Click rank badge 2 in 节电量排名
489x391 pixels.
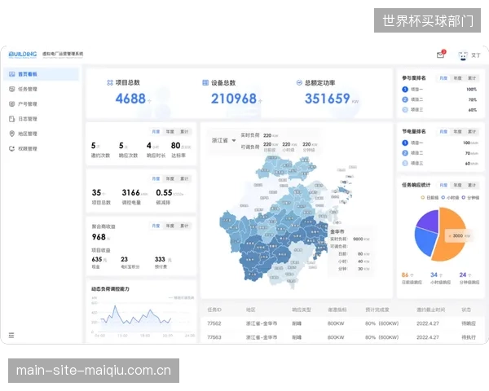pyautogui.click(x=405, y=153)
